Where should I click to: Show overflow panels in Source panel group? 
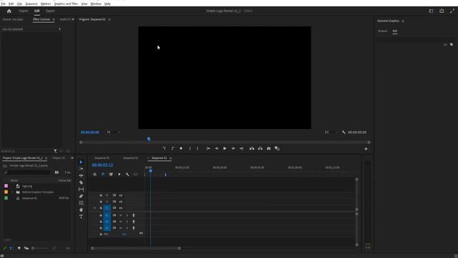(x=73, y=19)
